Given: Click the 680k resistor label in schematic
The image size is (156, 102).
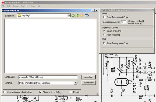Looking at the screenshot, I should click(x=114, y=69).
